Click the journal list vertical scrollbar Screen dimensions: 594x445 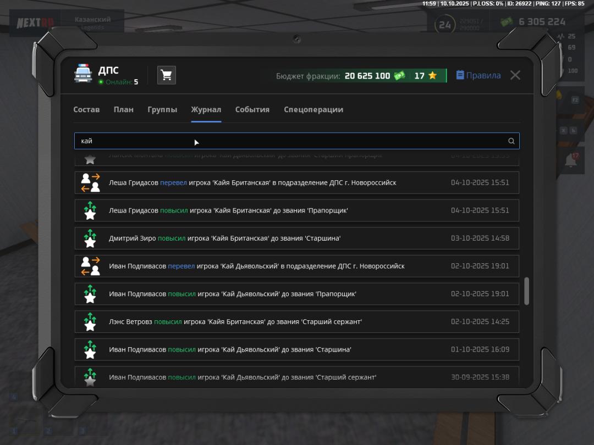pos(526,291)
